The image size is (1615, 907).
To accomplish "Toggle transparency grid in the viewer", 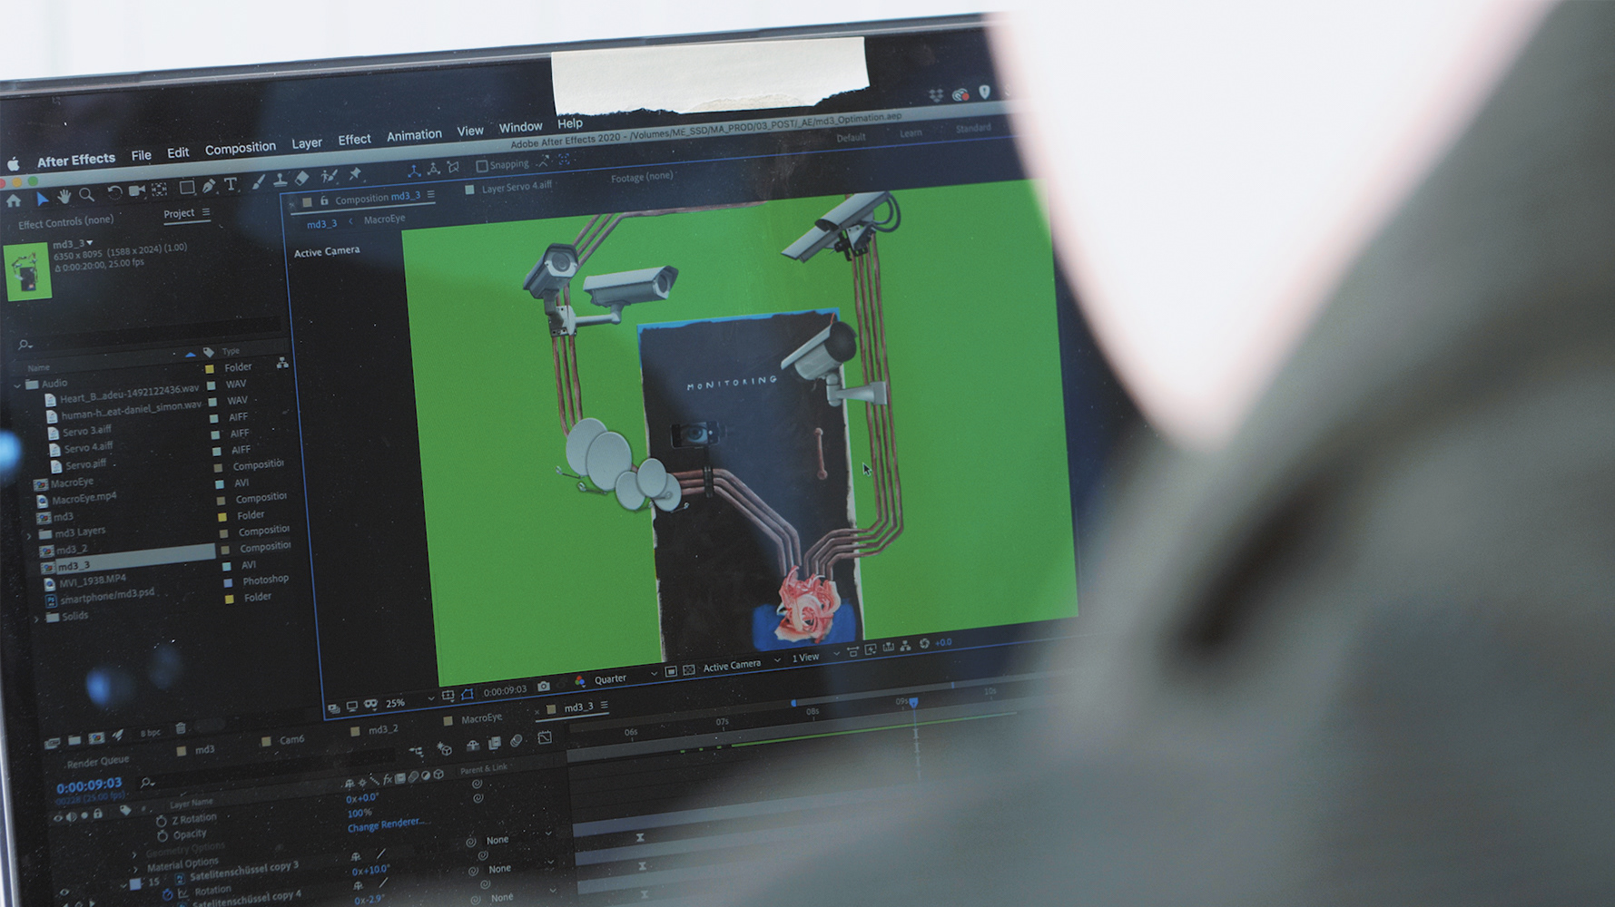I will point(689,669).
